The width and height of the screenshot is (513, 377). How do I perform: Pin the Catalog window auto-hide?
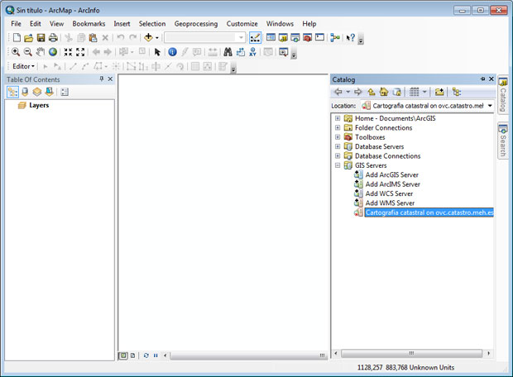(482, 79)
